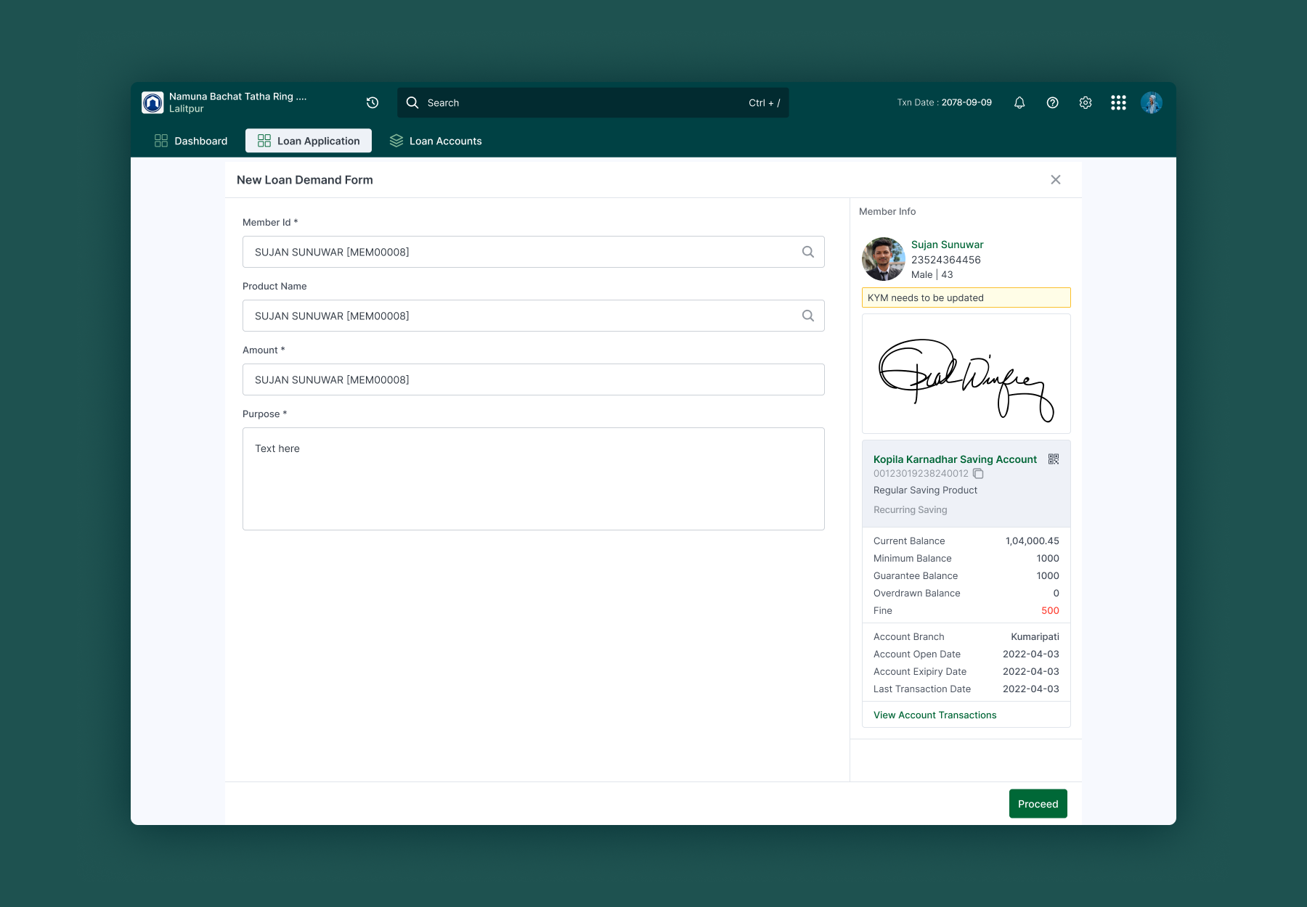Viewport: 1307px width, 907px height.
Task: Click the Male | 43 text
Action: coord(932,274)
